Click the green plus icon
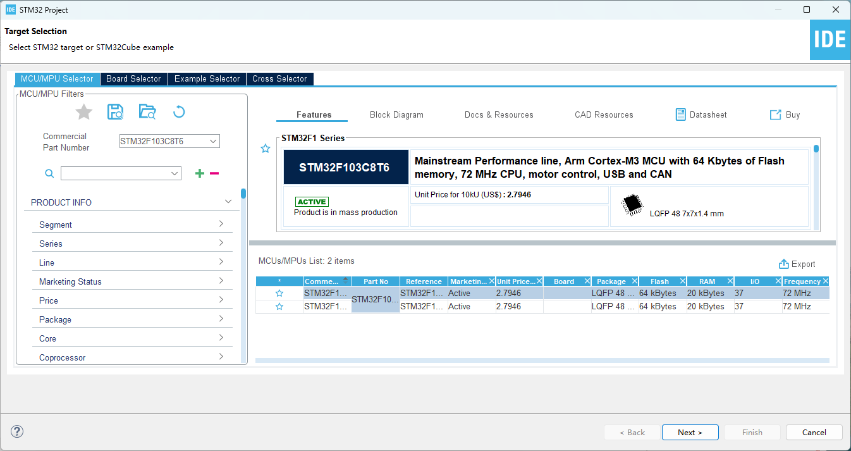This screenshot has height=451, width=851. coord(200,173)
